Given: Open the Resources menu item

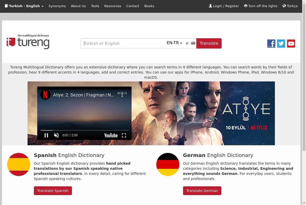Looking at the screenshot, I should coord(113,6).
